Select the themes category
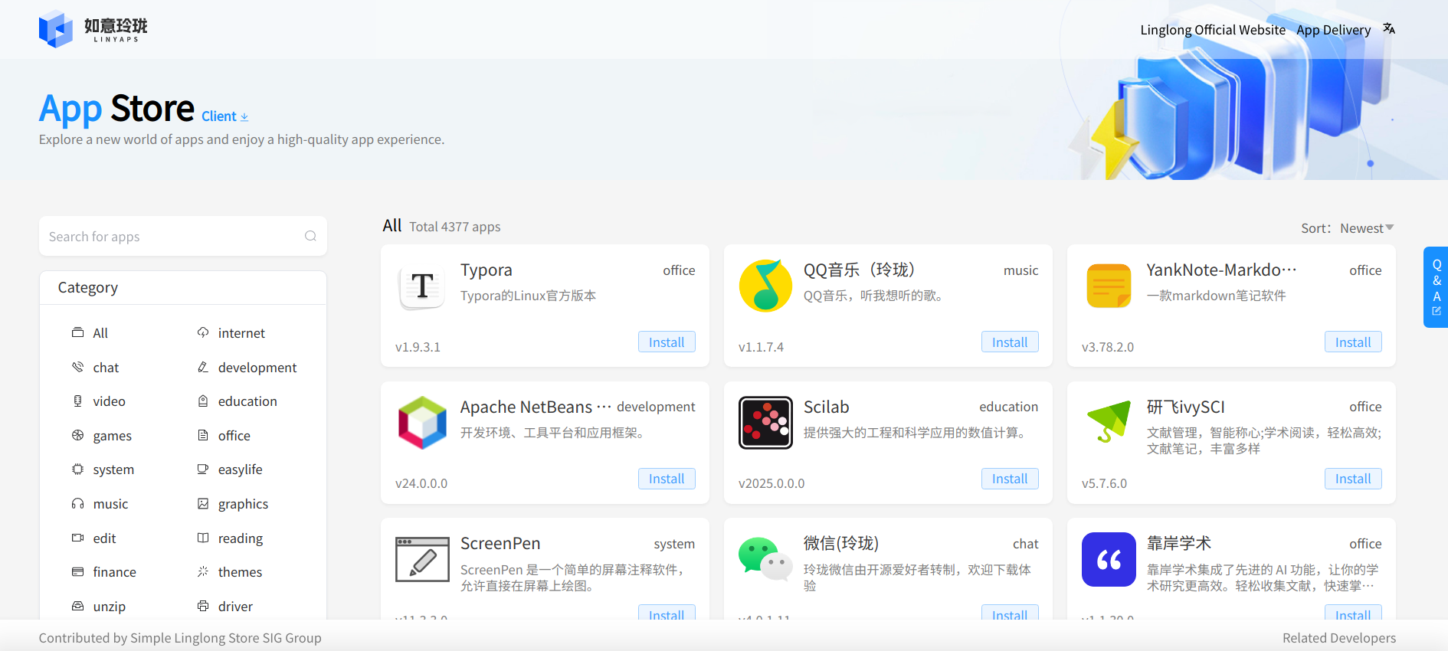The width and height of the screenshot is (1448, 651). click(x=240, y=572)
